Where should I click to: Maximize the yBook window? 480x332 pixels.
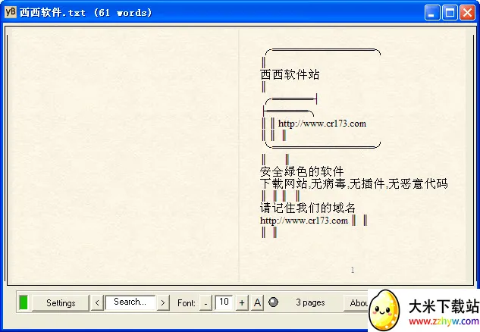click(x=450, y=13)
